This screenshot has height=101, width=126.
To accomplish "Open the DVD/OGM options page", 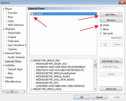I will [14, 33].
